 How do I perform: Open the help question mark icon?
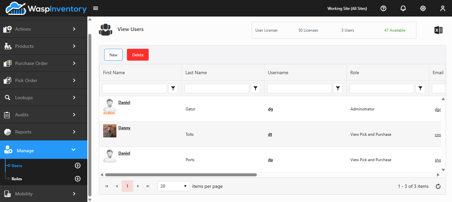tap(383, 9)
